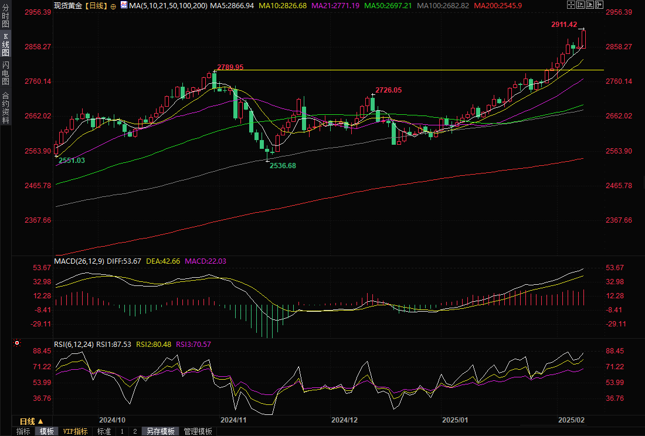The width and height of the screenshot is (645, 436).
Task: Open the 合约资料 side tab
Action: tap(5, 108)
